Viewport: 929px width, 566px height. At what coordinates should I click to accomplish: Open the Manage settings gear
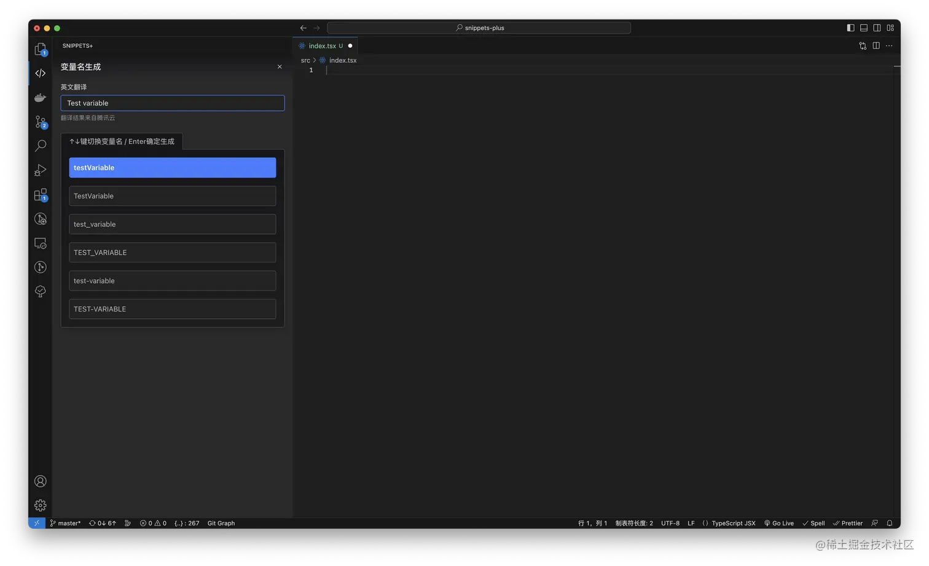tap(41, 505)
